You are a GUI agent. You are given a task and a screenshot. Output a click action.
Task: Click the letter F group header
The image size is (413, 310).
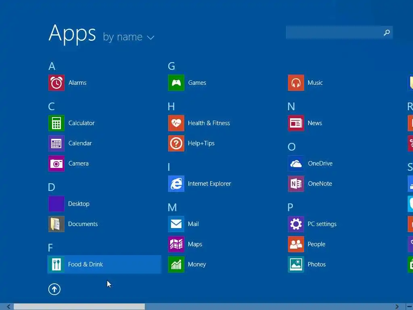pyautogui.click(x=50, y=248)
